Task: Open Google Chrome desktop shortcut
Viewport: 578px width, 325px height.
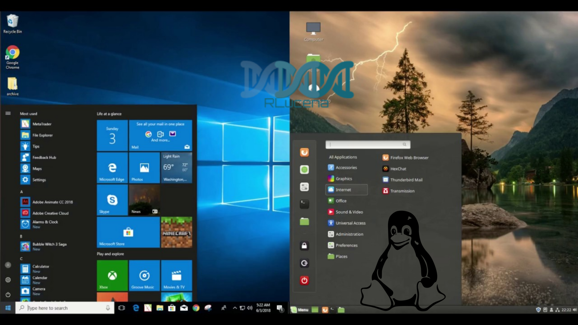Action: coord(12,57)
